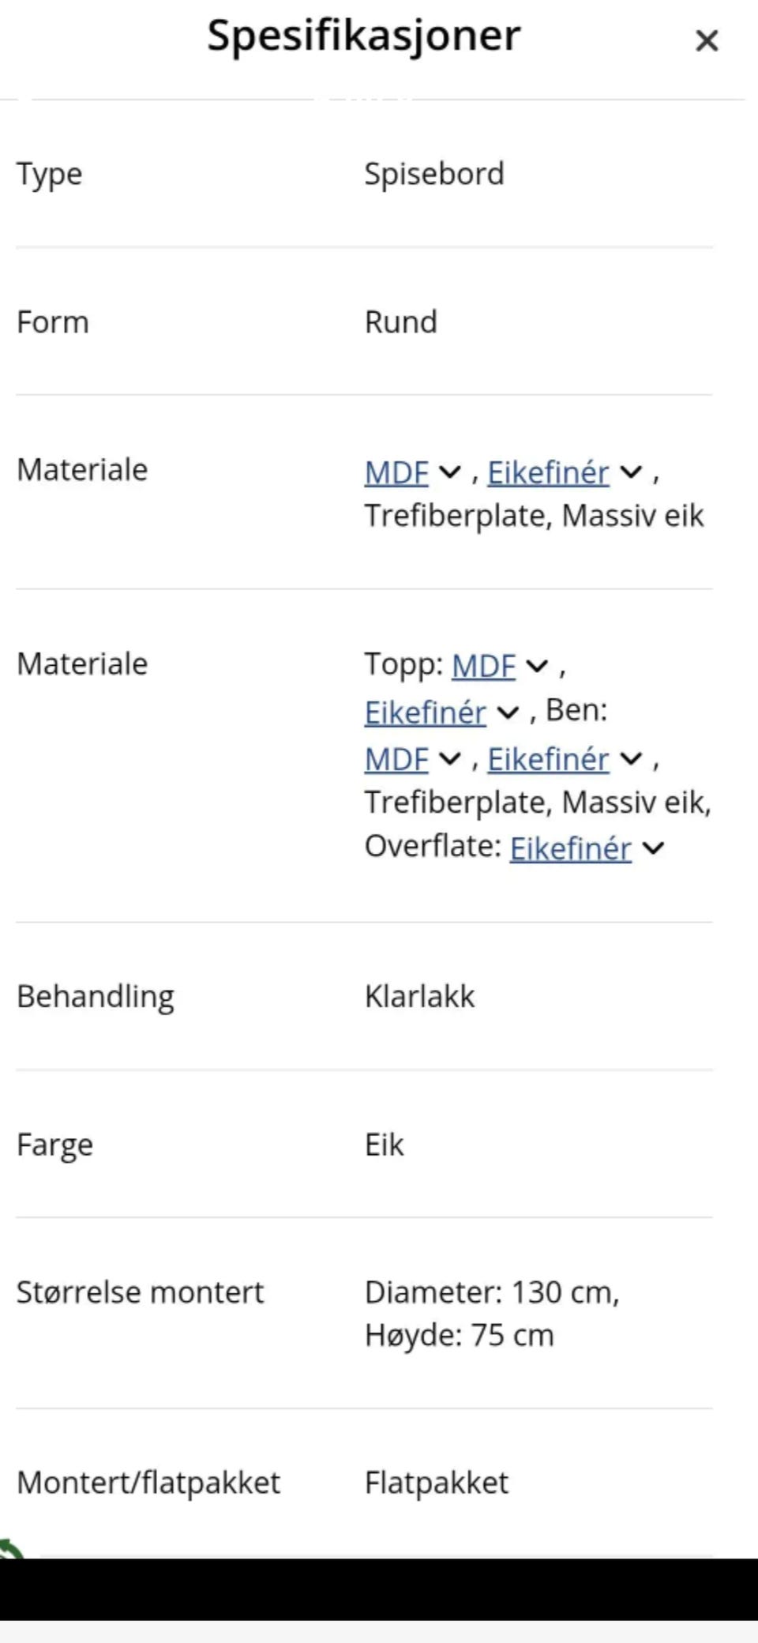758x1643 pixels.
Task: Click the Spisebord type value
Action: coord(433,174)
